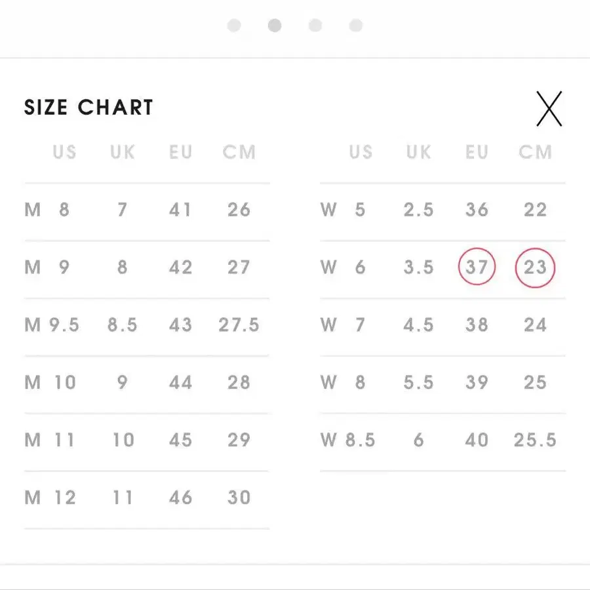Go to the first carousel dot
Viewport: 590px width, 590px height.
pos(234,26)
